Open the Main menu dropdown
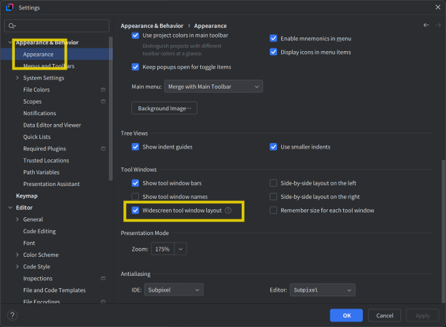Image resolution: width=446 pixels, height=327 pixels. point(213,87)
